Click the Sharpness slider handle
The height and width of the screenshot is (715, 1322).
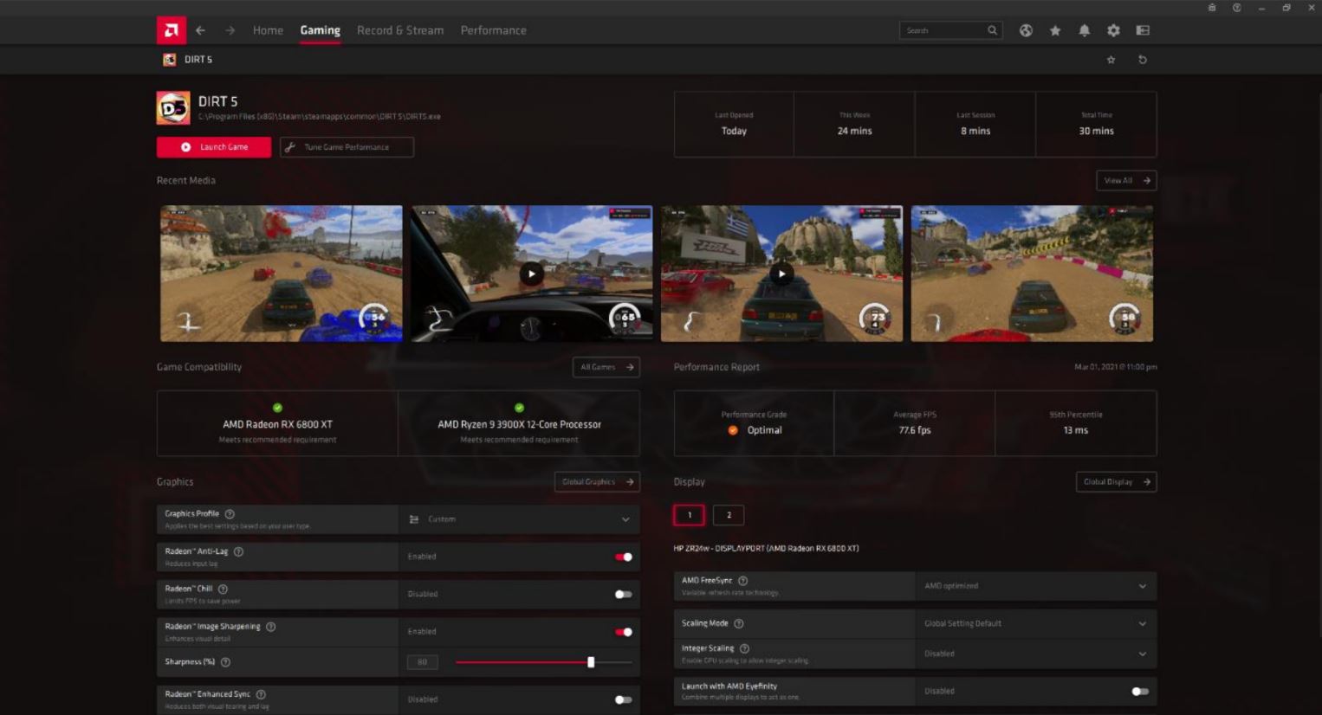[x=591, y=662]
